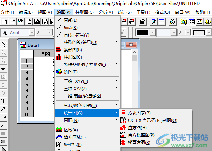This screenshot has width=212, height=151.
Task: Select the Rectangle tool
Action: (x=4, y=133)
